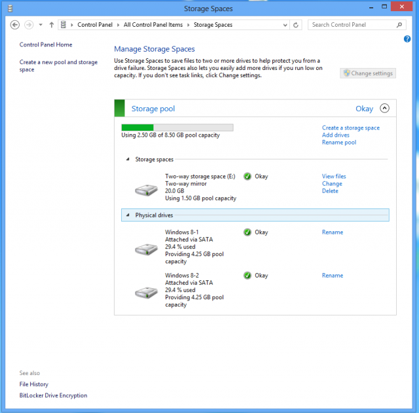Open address bar history dropdown
The height and width of the screenshot is (413, 419).
[x=285, y=25]
